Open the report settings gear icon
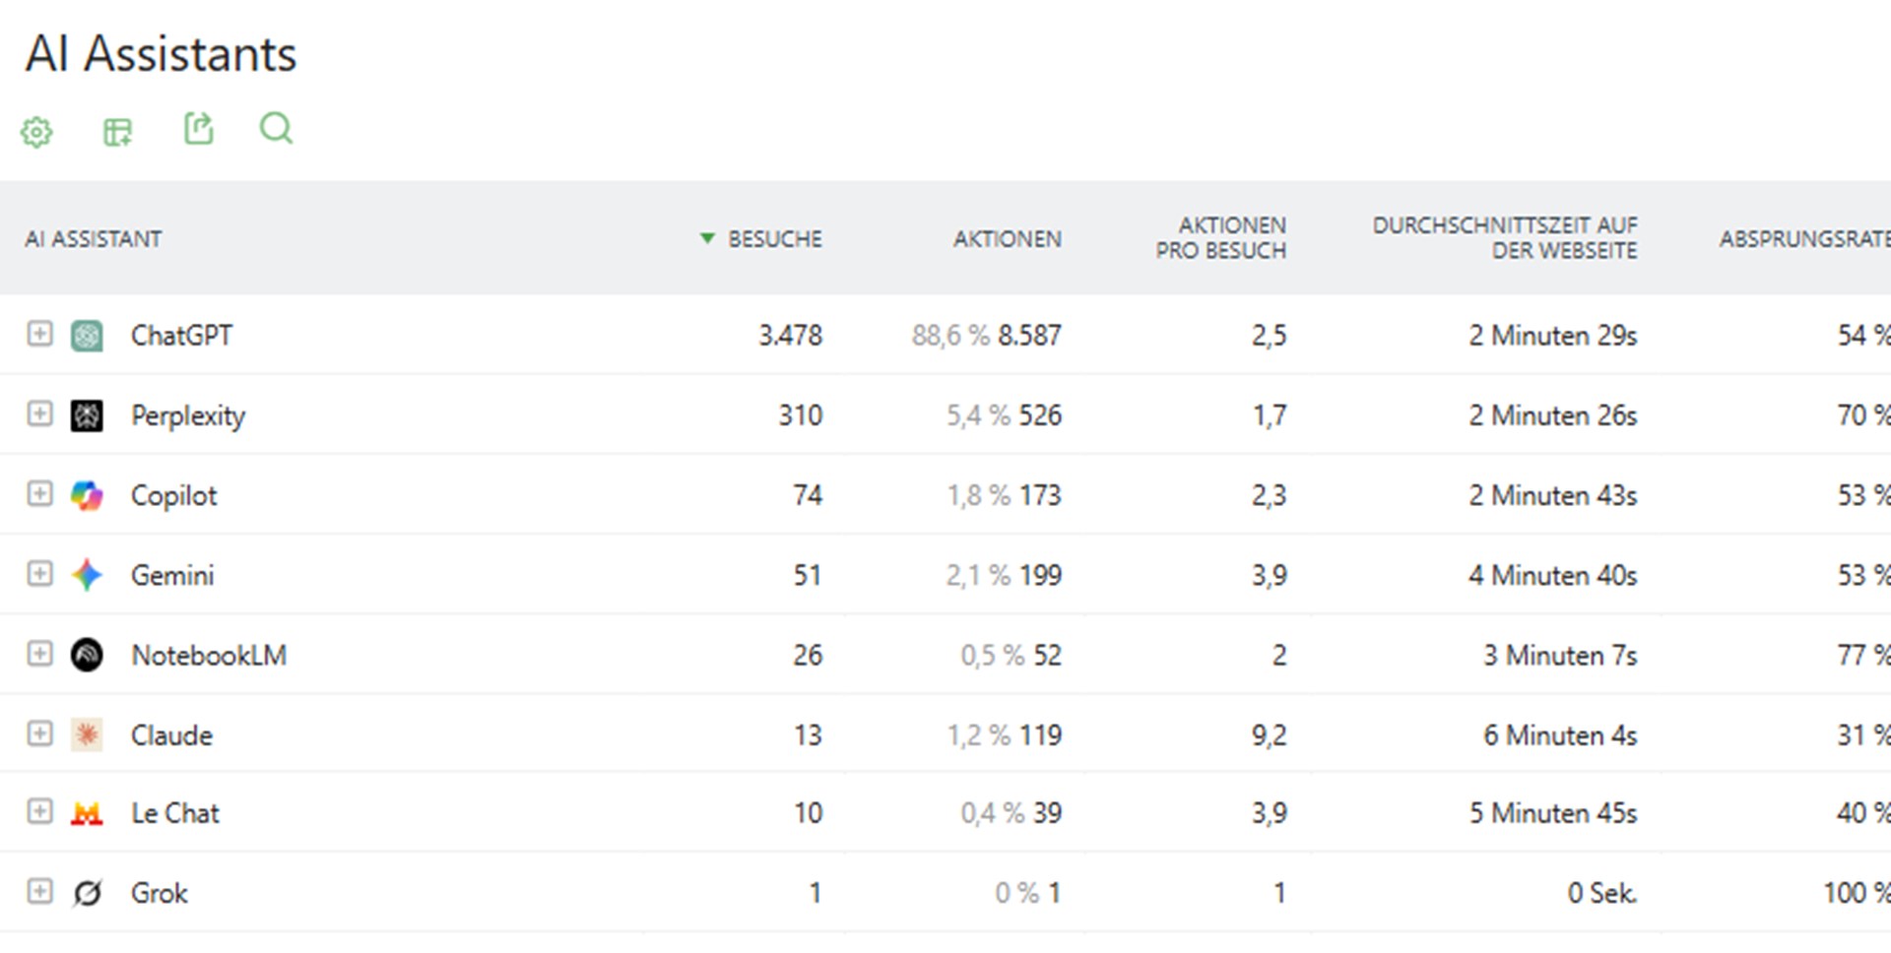Screen dimensions: 1891x953 (x=37, y=131)
